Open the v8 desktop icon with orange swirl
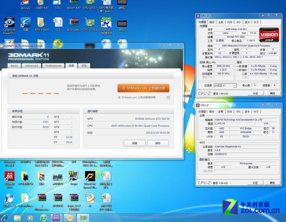Screen dimensions: 286x222 pyautogui.click(x=90, y=200)
